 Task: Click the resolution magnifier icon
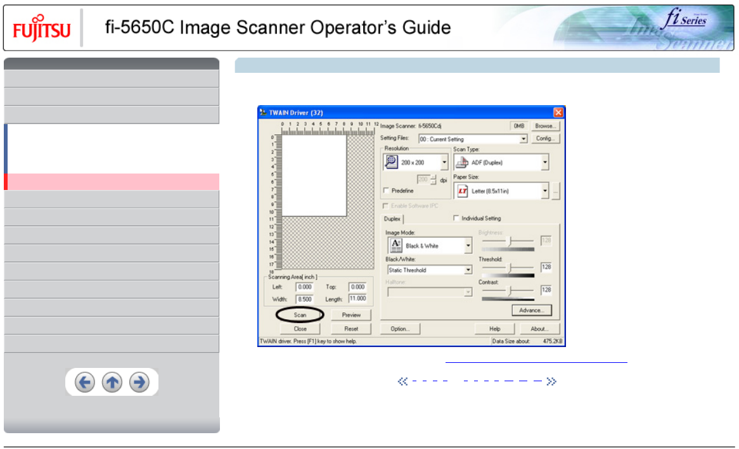pyautogui.click(x=391, y=162)
